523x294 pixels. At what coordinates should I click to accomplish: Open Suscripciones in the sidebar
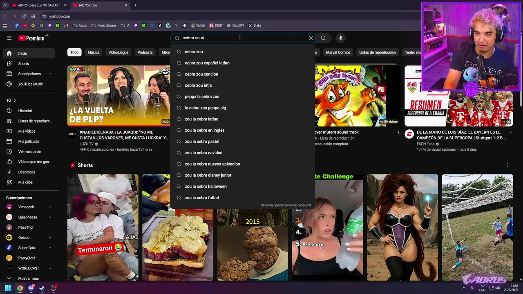click(x=29, y=74)
